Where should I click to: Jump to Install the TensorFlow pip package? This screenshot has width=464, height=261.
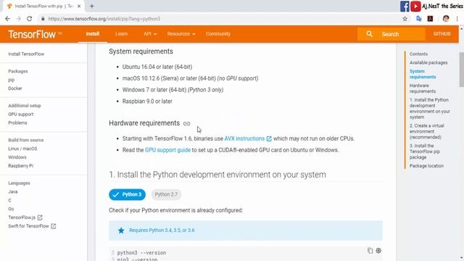click(x=425, y=152)
